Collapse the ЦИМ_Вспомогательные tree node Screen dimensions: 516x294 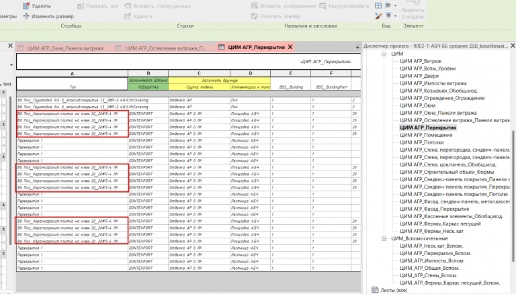(x=384, y=238)
